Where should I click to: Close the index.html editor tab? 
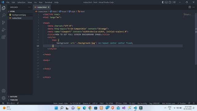(x=49, y=7)
